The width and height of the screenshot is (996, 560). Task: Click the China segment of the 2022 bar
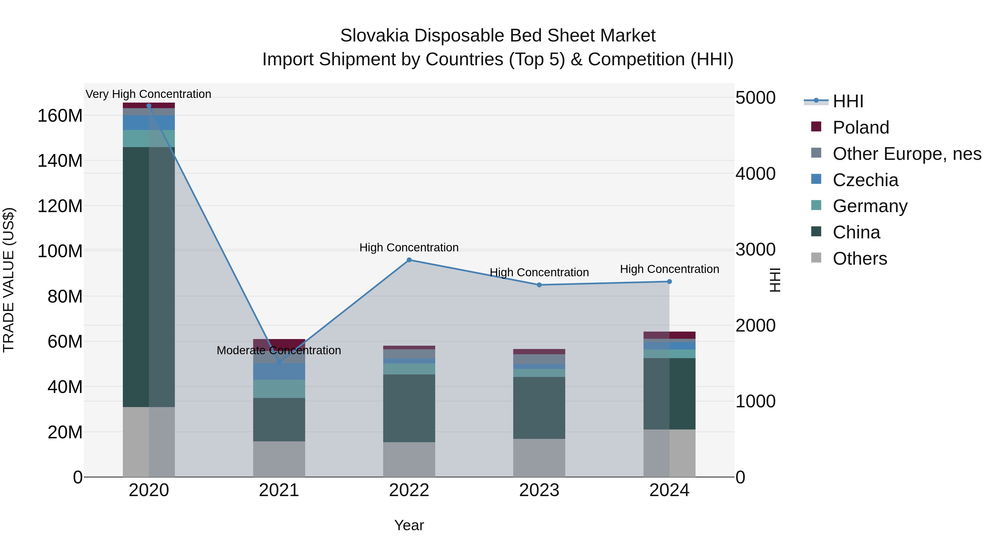click(409, 408)
